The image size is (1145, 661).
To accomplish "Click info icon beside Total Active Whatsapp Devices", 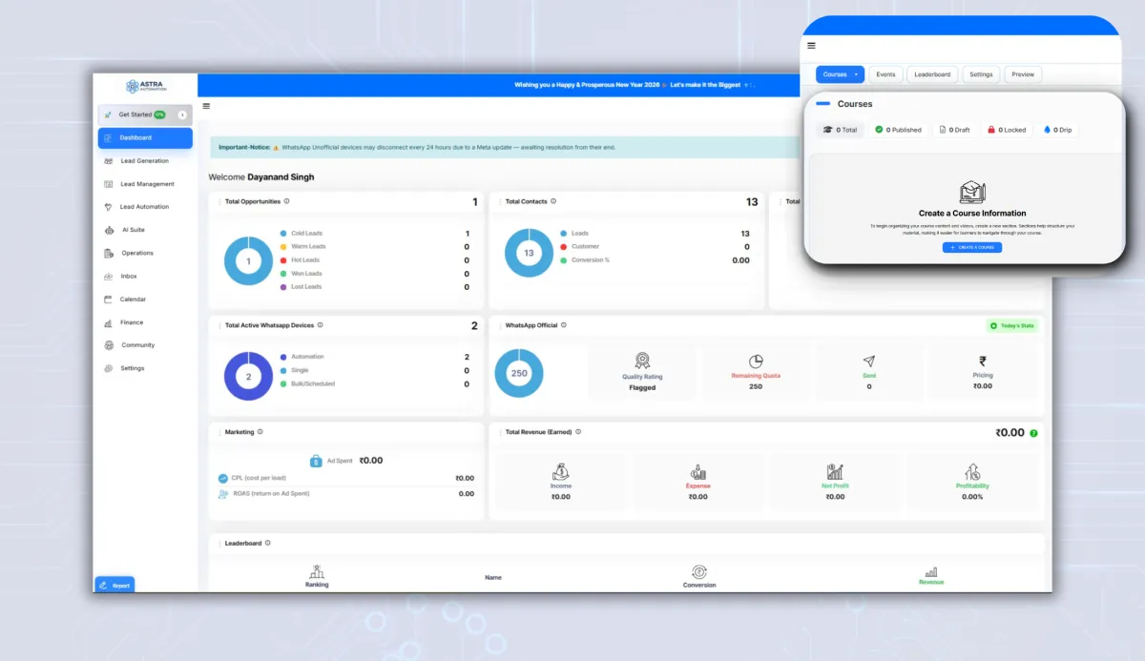I will [320, 325].
